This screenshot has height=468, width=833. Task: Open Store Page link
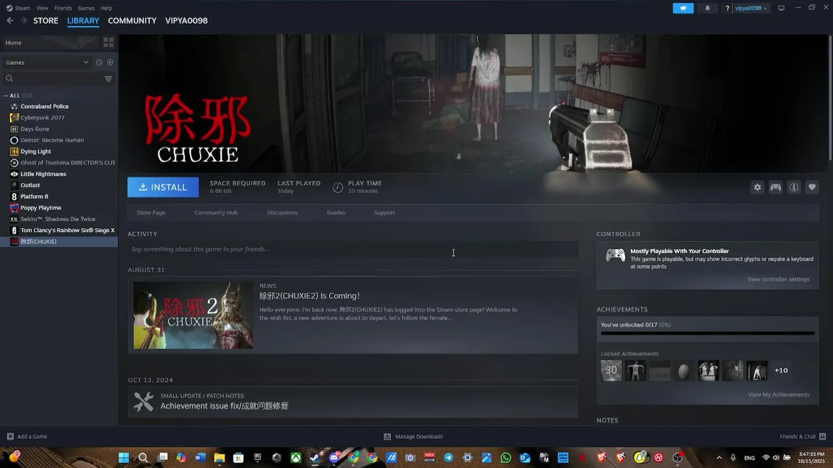[x=151, y=213]
